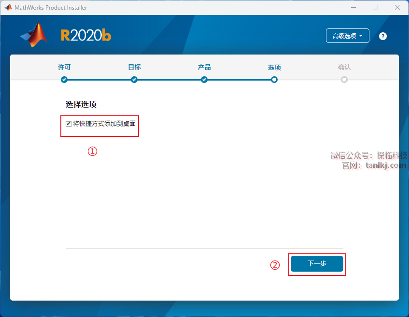Close the installer window
This screenshot has width=409, height=317.
(397, 7)
